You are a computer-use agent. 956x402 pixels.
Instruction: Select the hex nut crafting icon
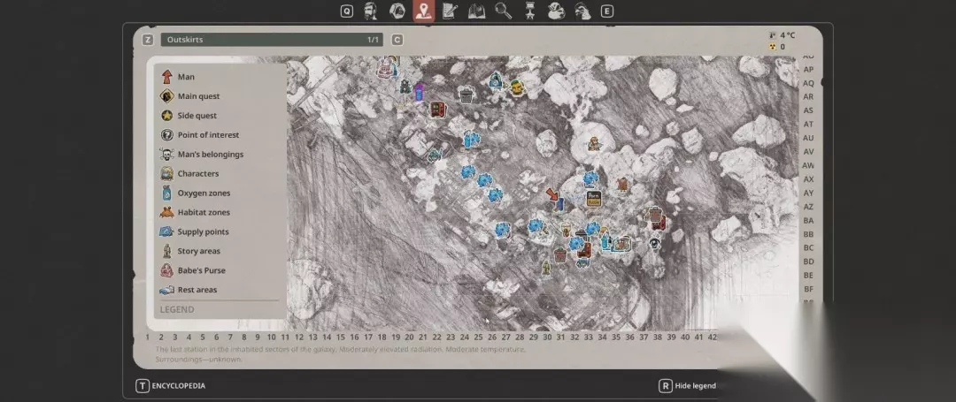tap(397, 11)
